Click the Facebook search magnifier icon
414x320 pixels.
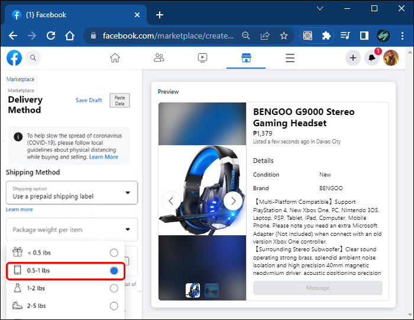33,58
